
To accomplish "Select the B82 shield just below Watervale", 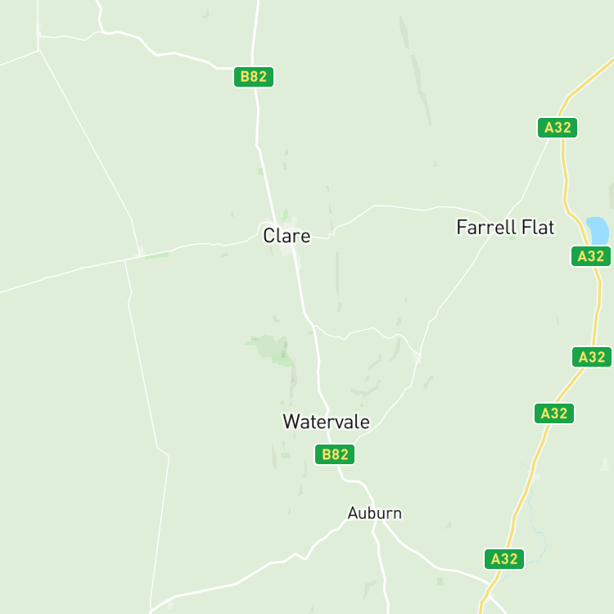I will coord(335,454).
